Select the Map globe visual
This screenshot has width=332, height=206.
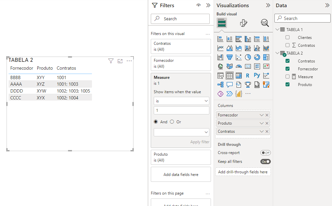pos(220,66)
